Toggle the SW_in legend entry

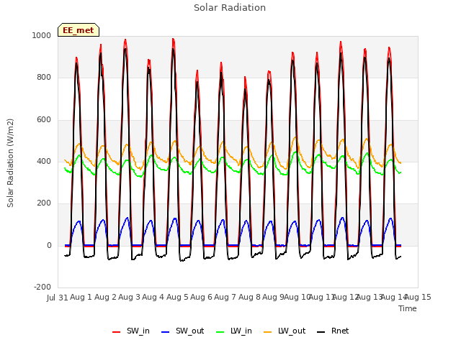click(131, 331)
